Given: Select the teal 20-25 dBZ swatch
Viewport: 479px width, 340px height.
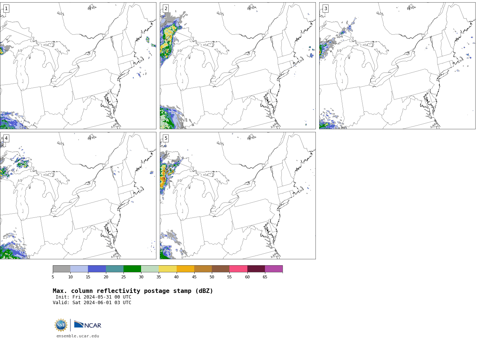Looking at the screenshot, I should click(115, 269).
